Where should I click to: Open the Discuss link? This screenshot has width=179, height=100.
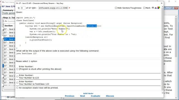point(110,96)
